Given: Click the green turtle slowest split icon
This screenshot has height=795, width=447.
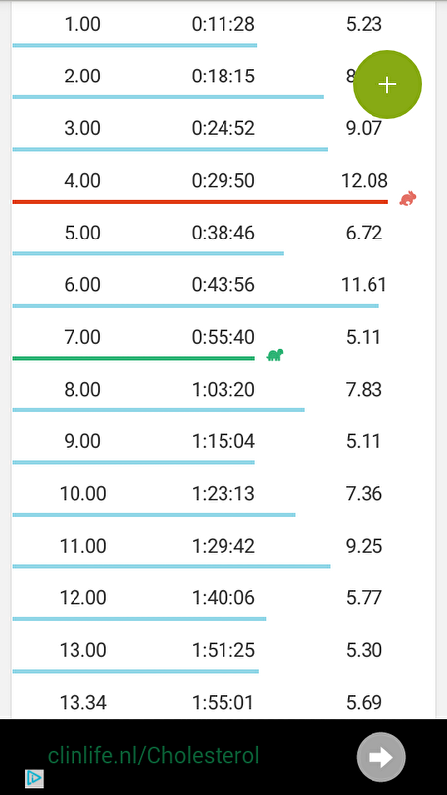Looking at the screenshot, I should [275, 355].
